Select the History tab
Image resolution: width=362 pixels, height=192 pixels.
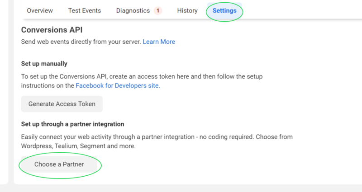[x=187, y=11]
